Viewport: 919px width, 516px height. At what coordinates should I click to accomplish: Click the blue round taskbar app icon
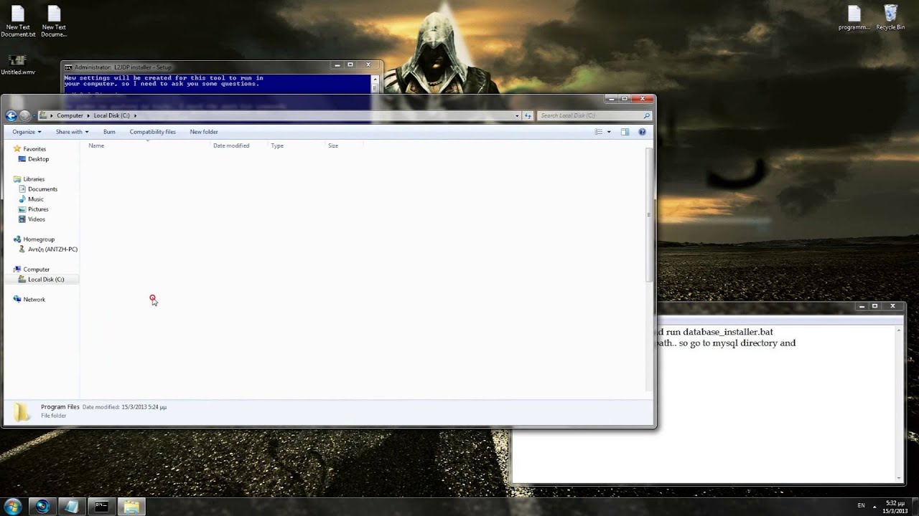click(42, 507)
